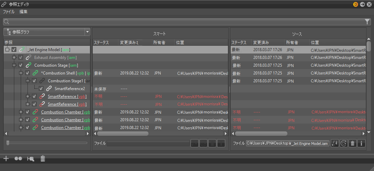Select the Combustion Stage1 row label
This screenshot has width=374, height=171.
pyautogui.click(x=69, y=81)
